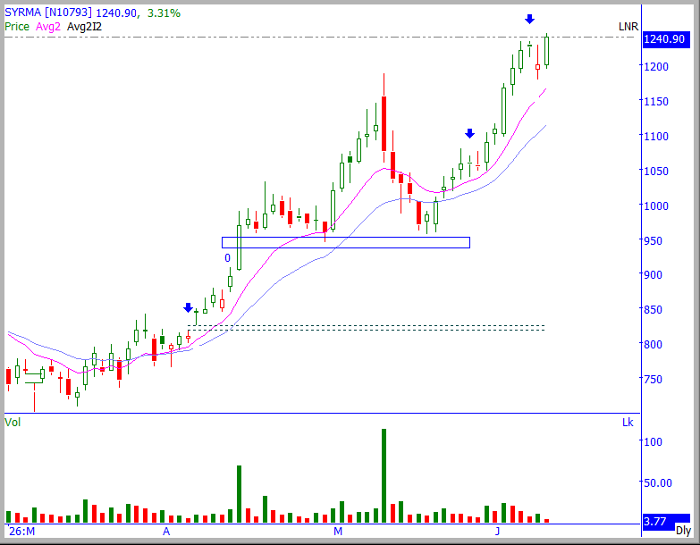Click the 800 price axis label
Screen dimensions: 700x545
click(x=653, y=344)
